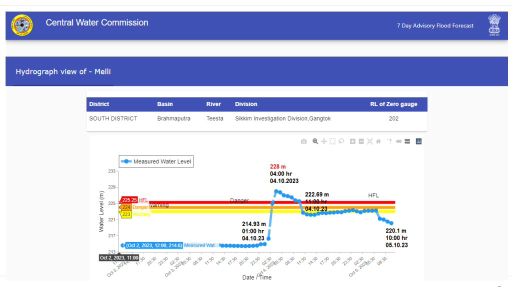Select the Pan tool in chart toolbar

[x=324, y=141]
